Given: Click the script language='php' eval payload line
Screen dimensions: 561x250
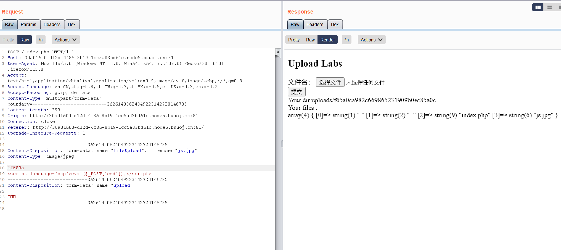Looking at the screenshot, I should click(79, 174).
